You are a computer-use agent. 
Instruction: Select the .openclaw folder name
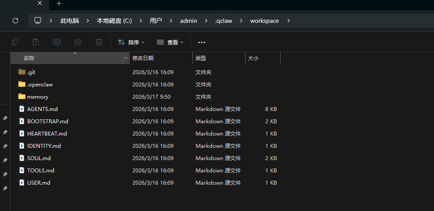coord(40,85)
